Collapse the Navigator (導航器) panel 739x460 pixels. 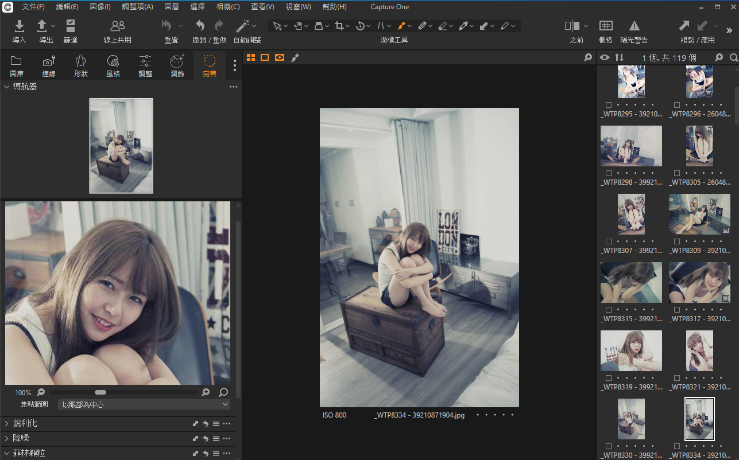click(x=7, y=87)
